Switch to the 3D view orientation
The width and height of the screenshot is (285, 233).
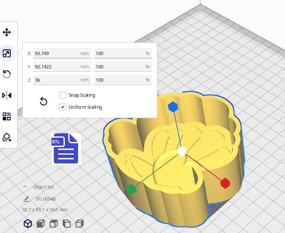pyautogui.click(x=28, y=224)
